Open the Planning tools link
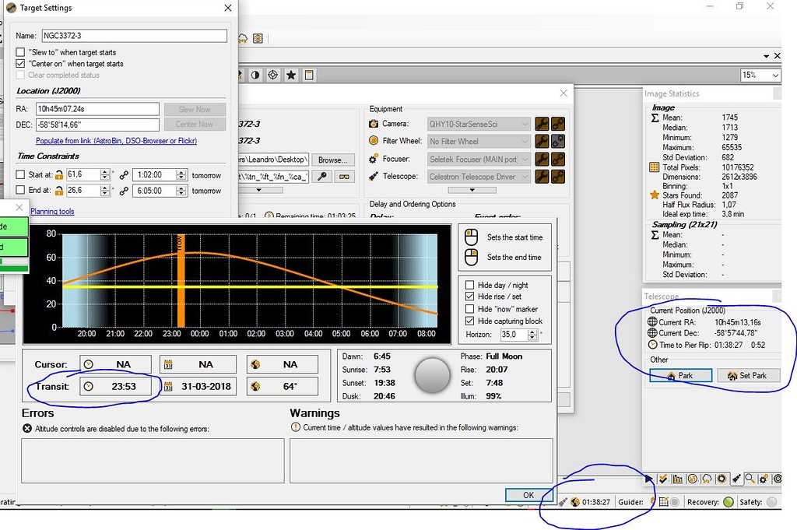Viewport: 797px width, 530px height. point(51,211)
